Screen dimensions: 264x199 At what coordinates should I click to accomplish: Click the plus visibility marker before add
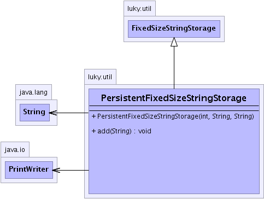[x=93, y=131]
